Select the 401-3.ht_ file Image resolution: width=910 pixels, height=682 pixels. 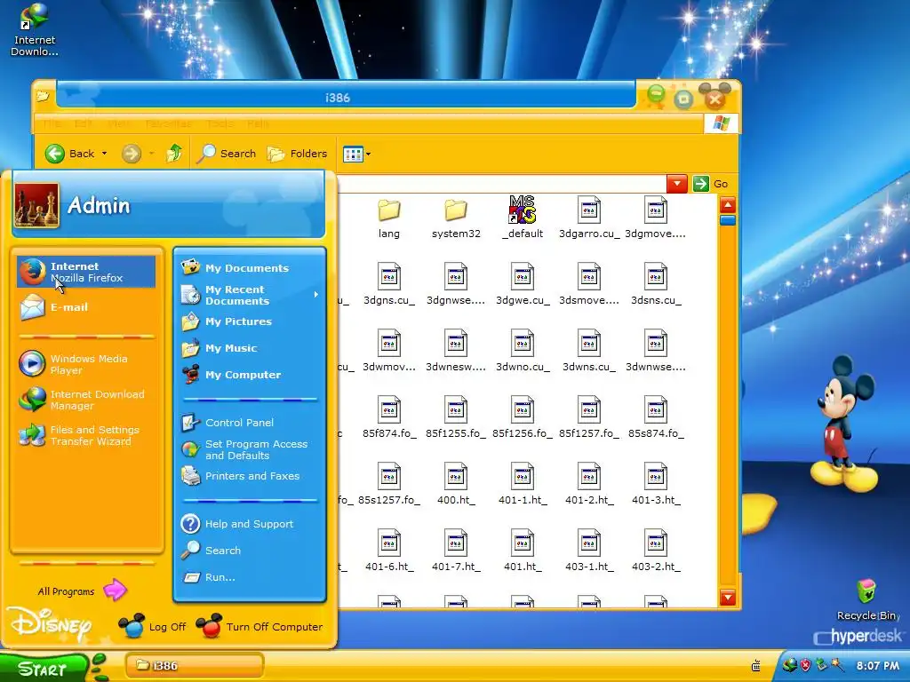tap(656, 484)
